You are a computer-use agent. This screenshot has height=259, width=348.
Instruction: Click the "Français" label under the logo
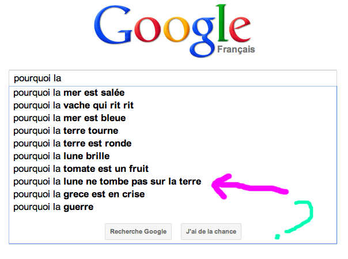[236, 50]
